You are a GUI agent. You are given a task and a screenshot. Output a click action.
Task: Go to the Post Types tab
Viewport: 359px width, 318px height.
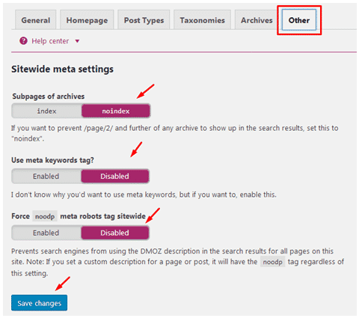(144, 20)
